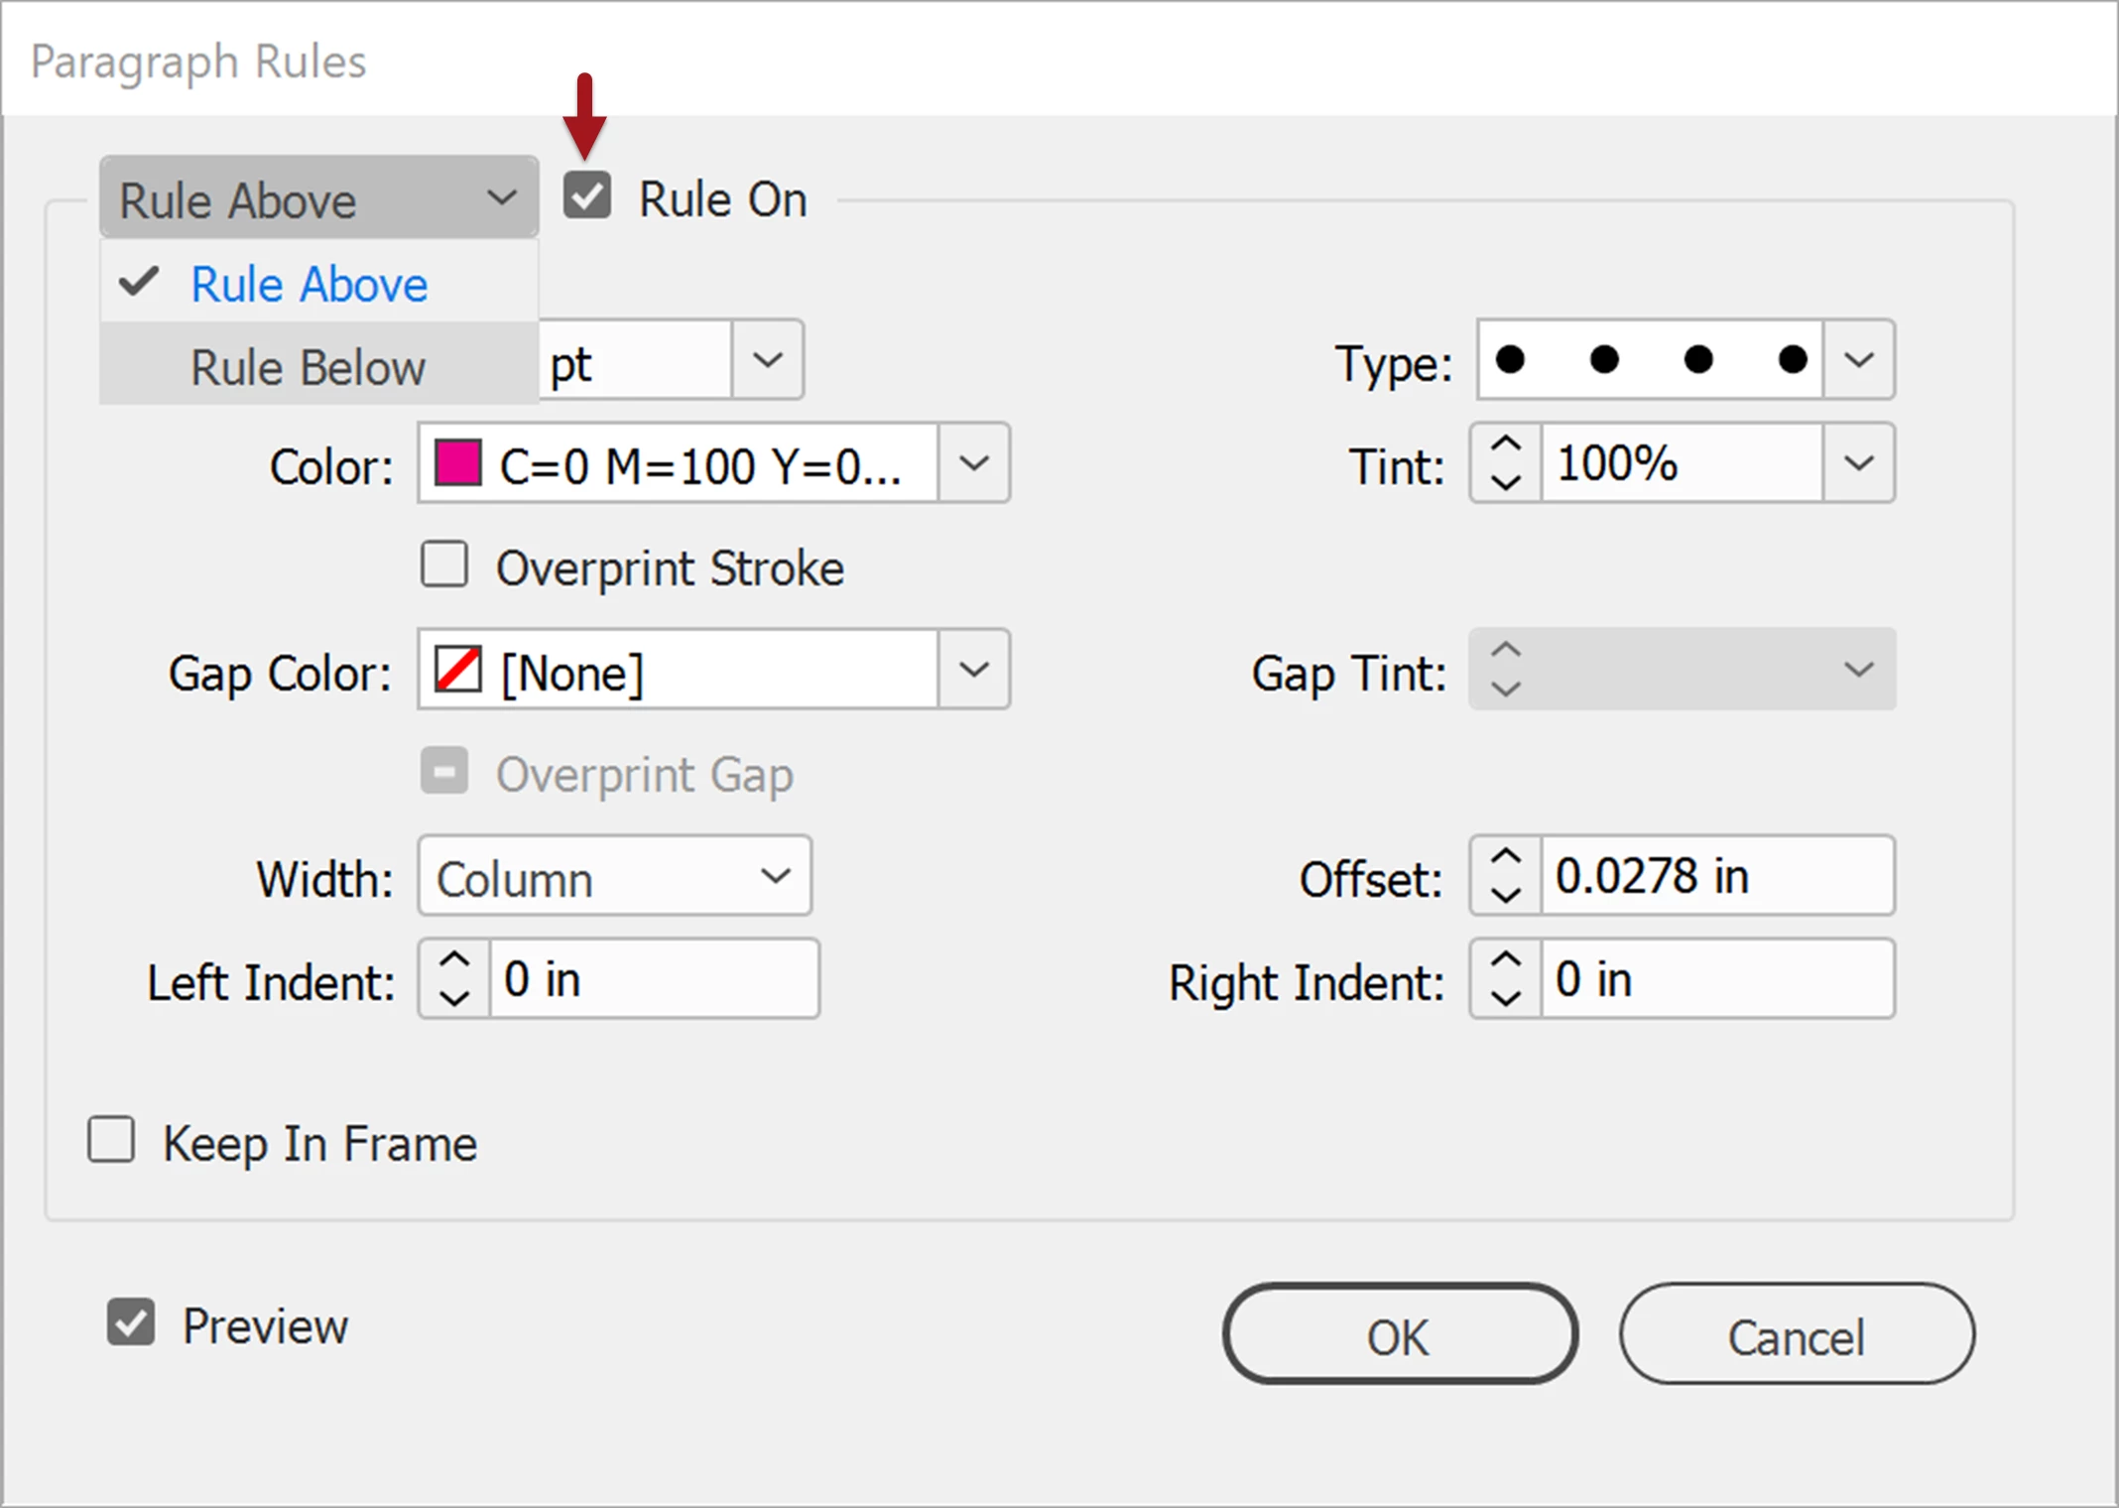Screen dimensions: 2119x1508
Task: Increase Offset with up stepper arrow
Action: click(1506, 857)
